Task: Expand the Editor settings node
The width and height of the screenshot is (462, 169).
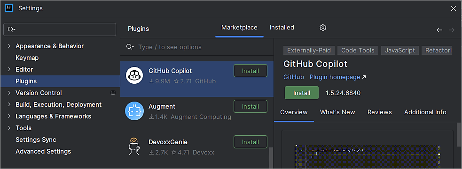Action: point(9,70)
